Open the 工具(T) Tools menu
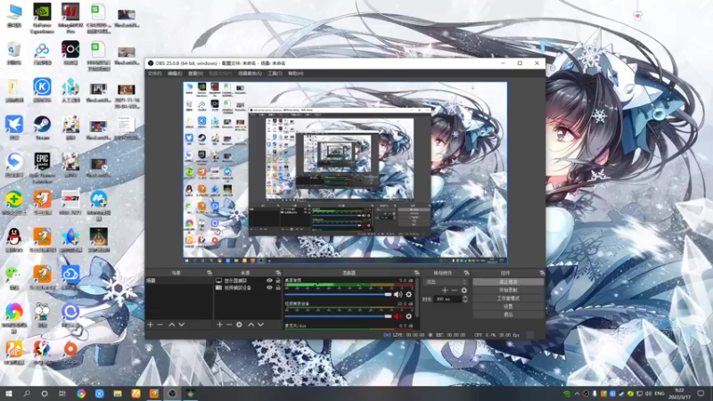 point(275,73)
